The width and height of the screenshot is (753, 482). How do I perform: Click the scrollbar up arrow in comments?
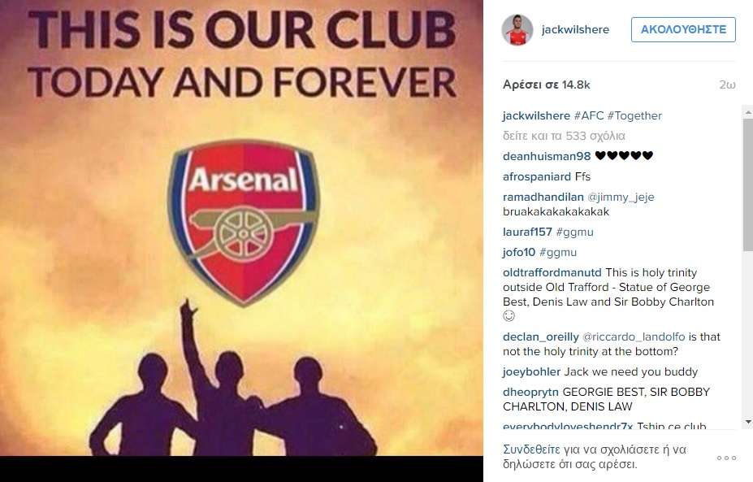click(x=747, y=111)
